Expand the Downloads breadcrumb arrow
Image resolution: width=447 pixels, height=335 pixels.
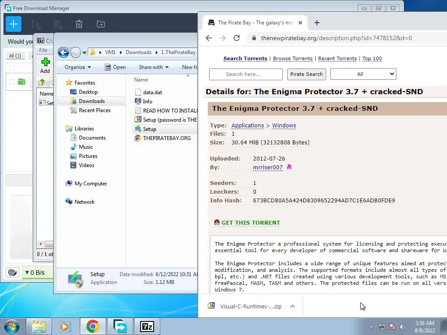157,52
